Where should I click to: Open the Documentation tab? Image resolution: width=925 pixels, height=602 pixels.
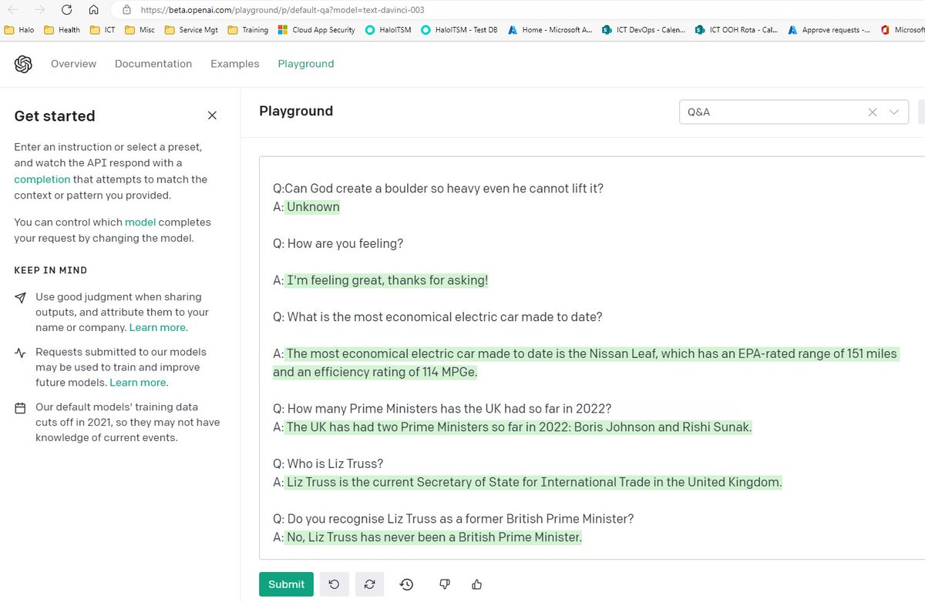[x=153, y=64]
